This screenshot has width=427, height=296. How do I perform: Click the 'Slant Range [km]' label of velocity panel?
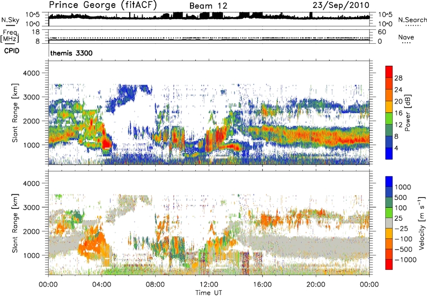click(15, 223)
